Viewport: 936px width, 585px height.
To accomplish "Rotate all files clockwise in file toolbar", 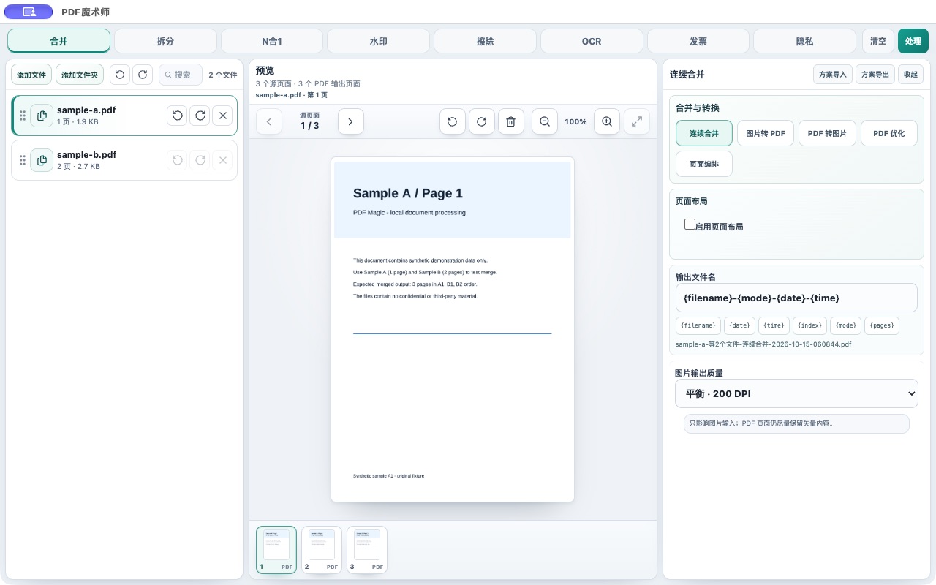I will click(143, 75).
